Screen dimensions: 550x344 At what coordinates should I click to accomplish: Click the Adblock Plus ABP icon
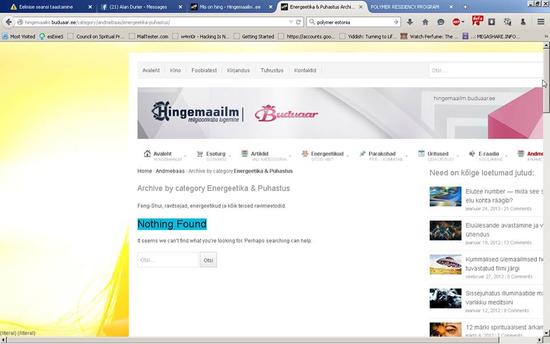tap(456, 22)
